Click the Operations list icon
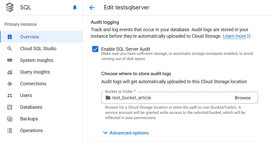Image resolution: width=275 pixels, height=143 pixels. pyautogui.click(x=10, y=131)
